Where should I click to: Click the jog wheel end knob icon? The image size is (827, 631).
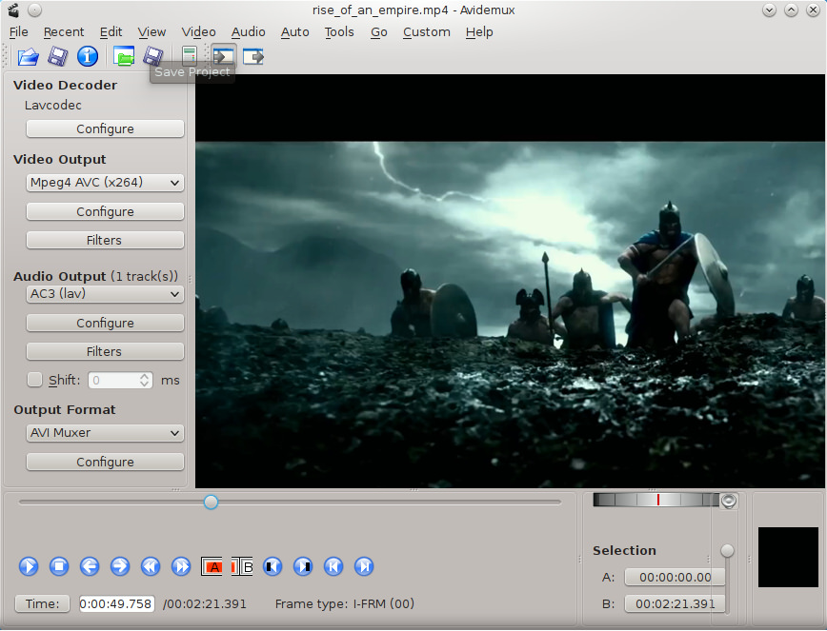pyautogui.click(x=728, y=501)
